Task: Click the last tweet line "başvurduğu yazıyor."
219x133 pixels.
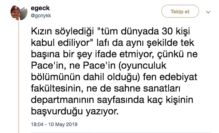Action: [x=75, y=111]
